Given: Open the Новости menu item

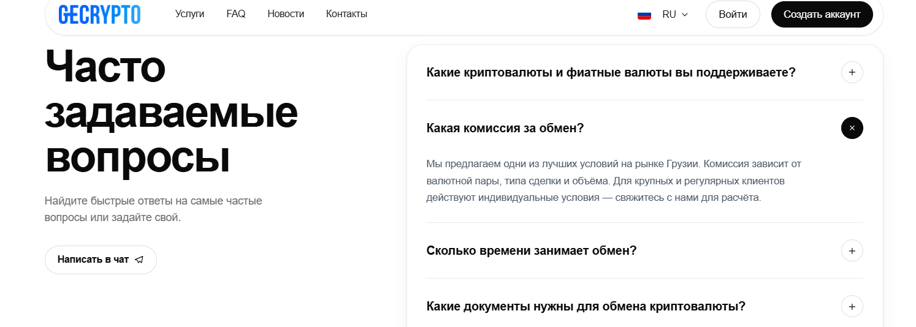Looking at the screenshot, I should click(x=286, y=14).
